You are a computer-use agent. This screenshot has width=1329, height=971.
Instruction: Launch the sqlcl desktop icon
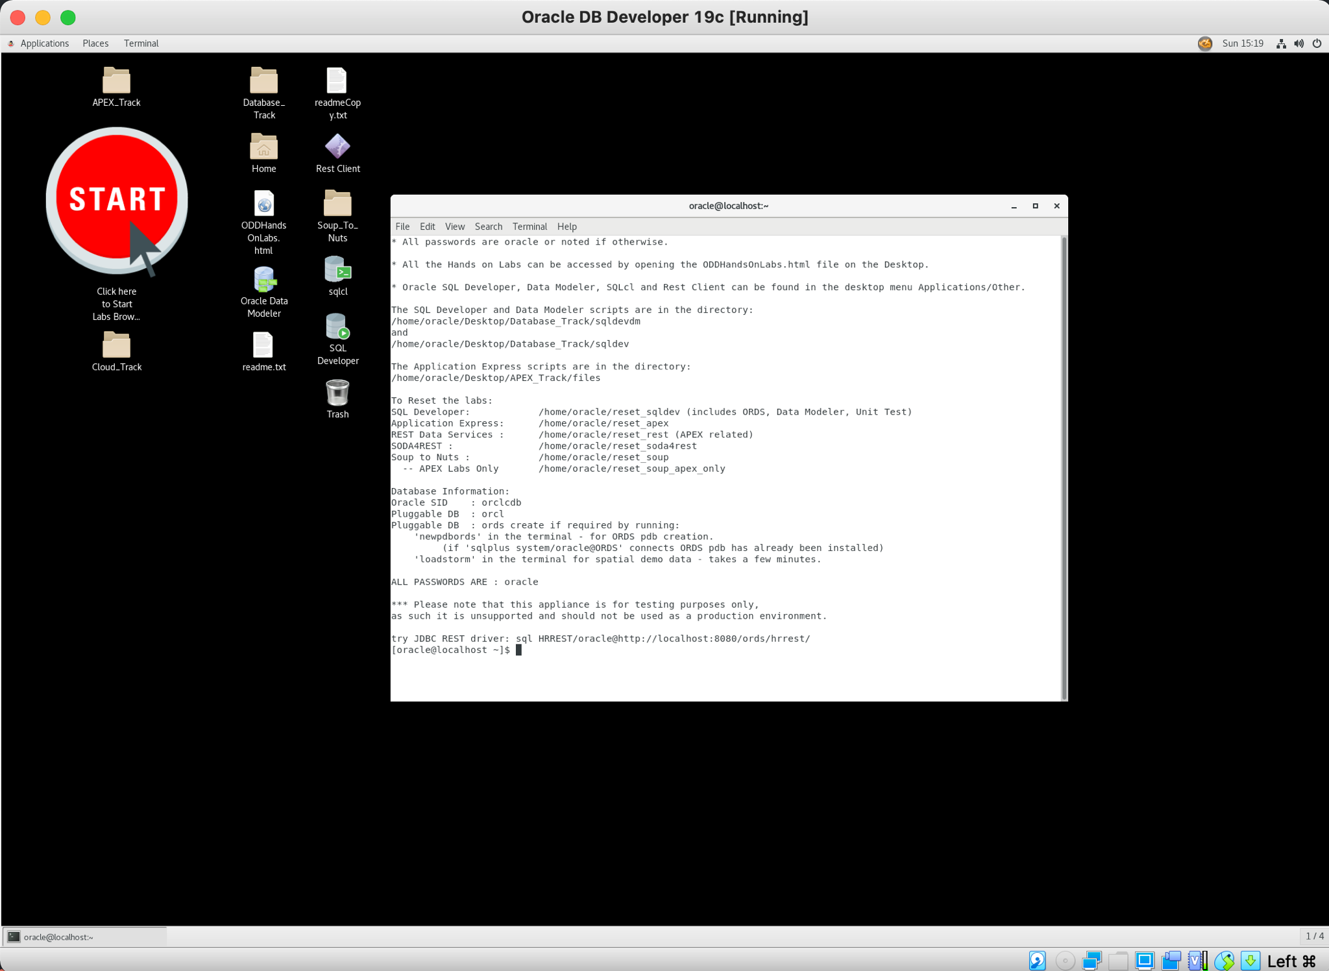[337, 276]
